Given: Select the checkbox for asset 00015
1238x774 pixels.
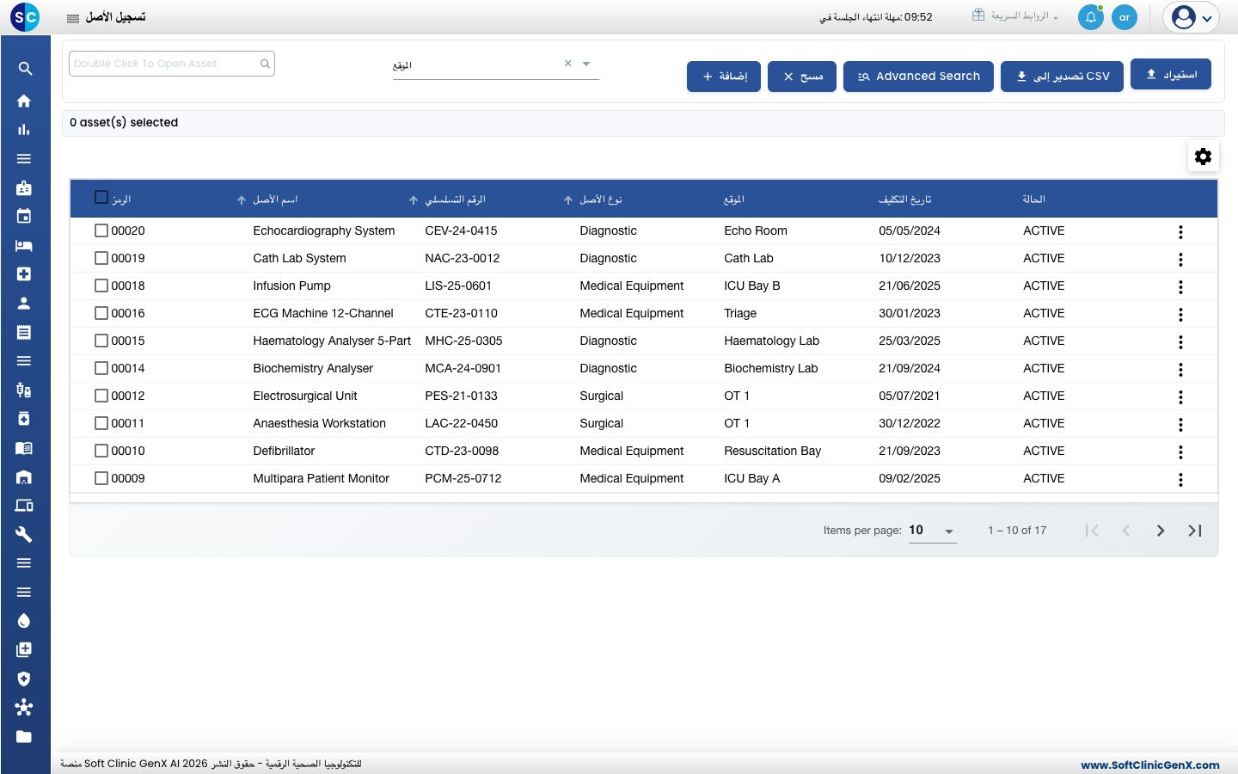Looking at the screenshot, I should coord(101,341).
